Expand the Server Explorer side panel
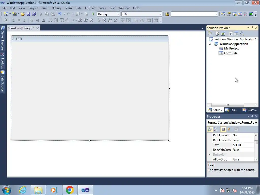 3,39
